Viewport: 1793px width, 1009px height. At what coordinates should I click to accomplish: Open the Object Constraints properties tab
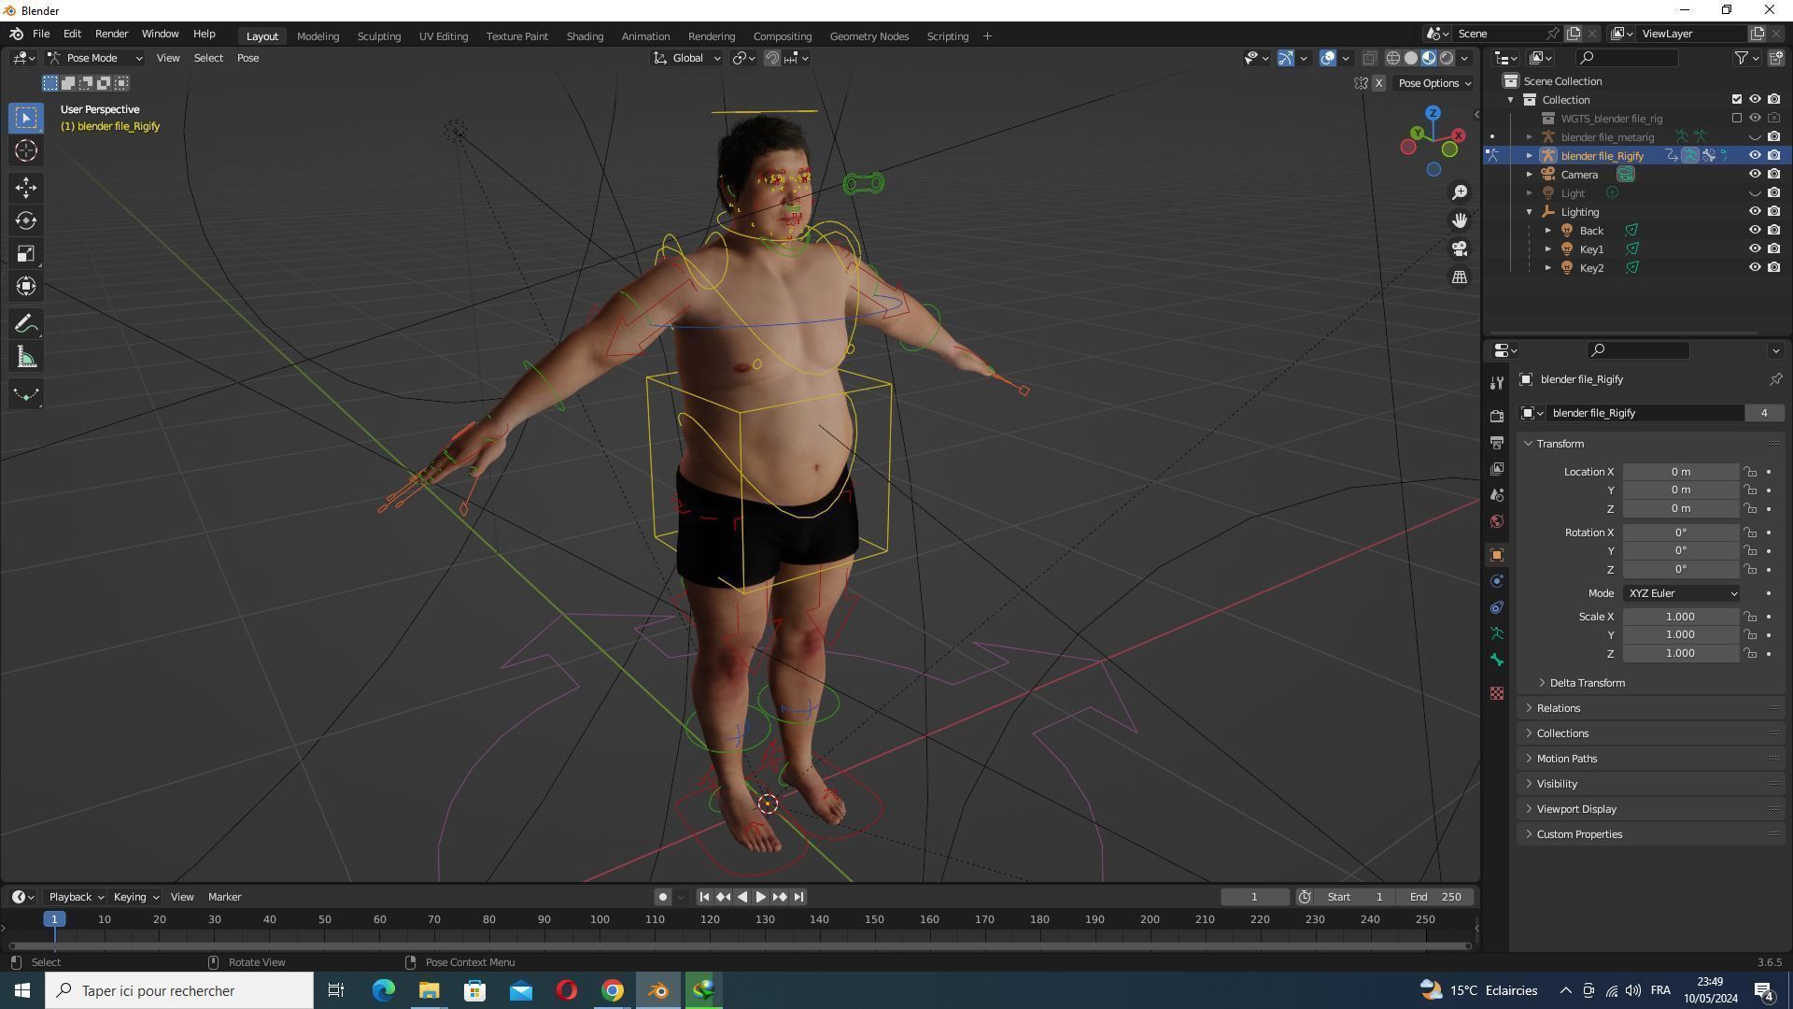1497,607
